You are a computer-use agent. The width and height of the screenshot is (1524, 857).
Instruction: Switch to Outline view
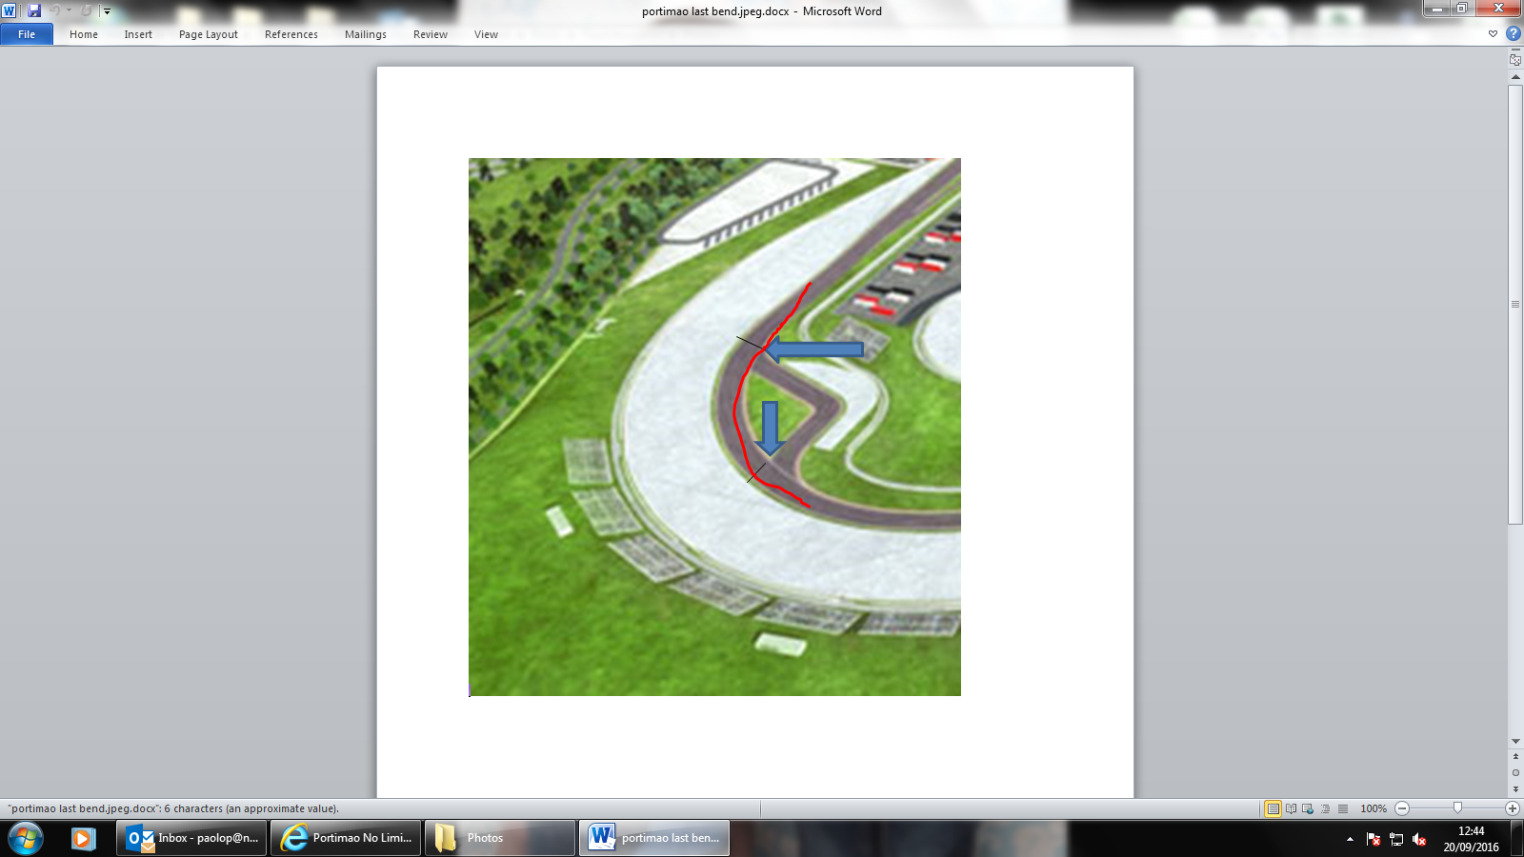pyautogui.click(x=1325, y=808)
